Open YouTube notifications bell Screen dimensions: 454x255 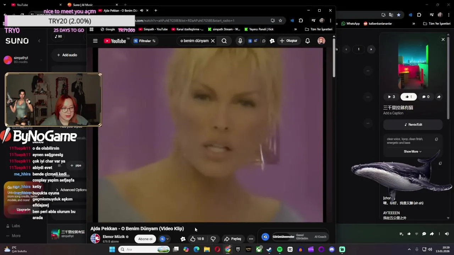[308, 41]
